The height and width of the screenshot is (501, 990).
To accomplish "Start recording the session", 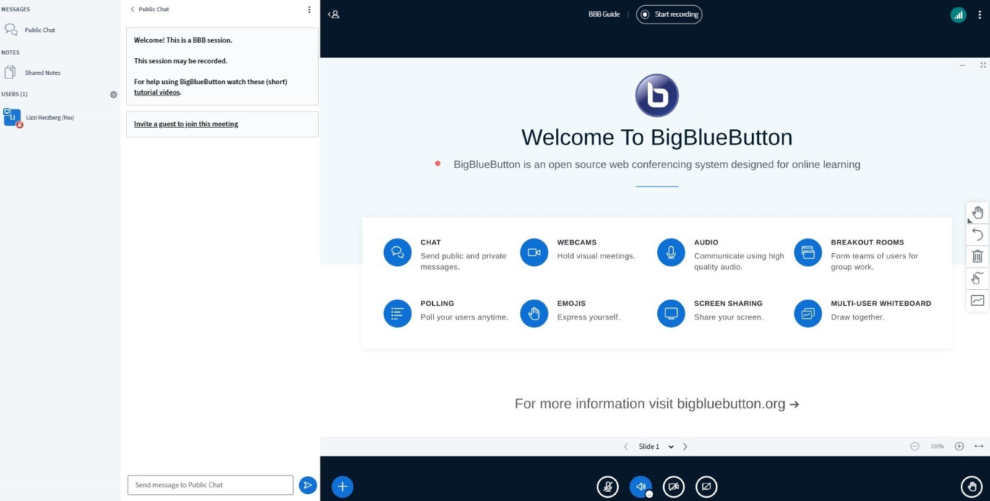I will (x=669, y=14).
